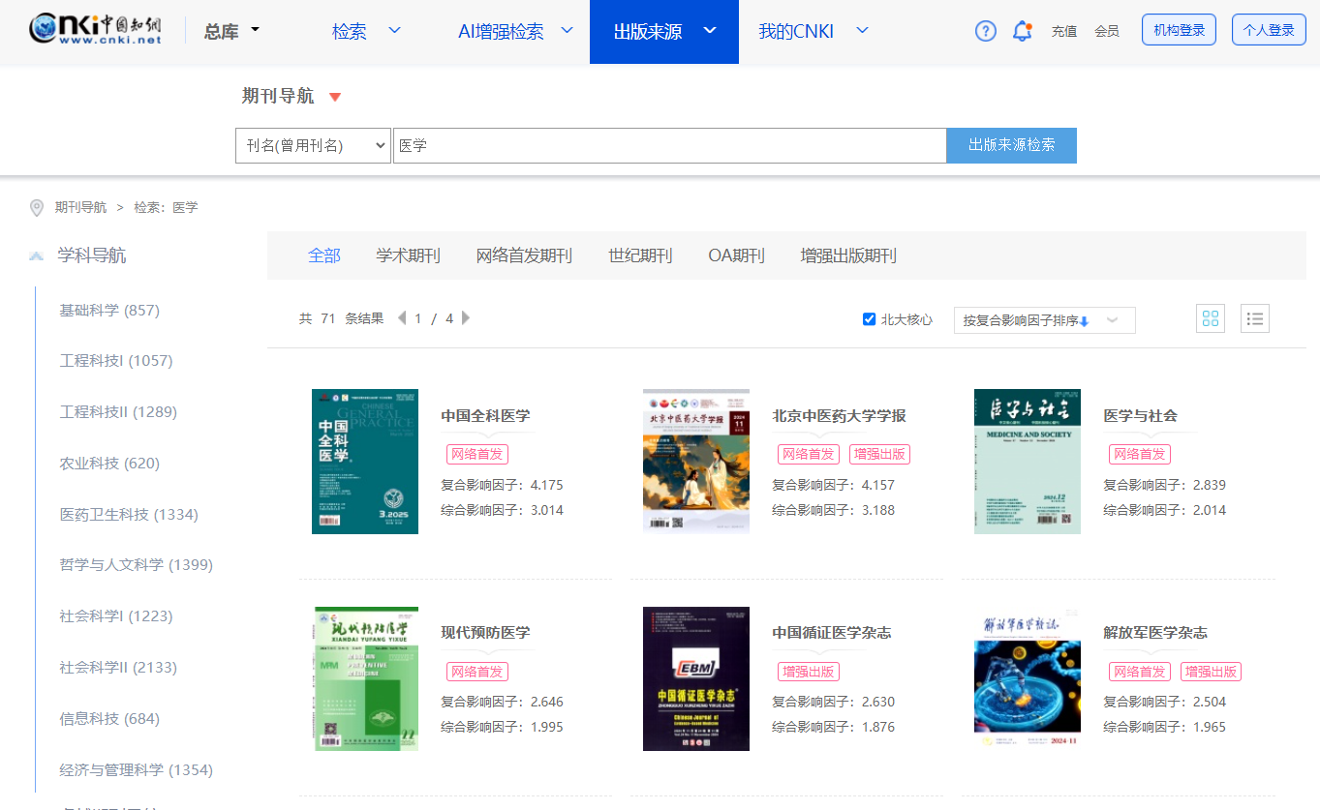The height and width of the screenshot is (810, 1320).
Task: Open the 刊名(曾用刊名) field selector
Action: [313, 145]
